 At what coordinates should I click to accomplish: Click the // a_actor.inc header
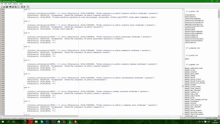click(x=192, y=11)
